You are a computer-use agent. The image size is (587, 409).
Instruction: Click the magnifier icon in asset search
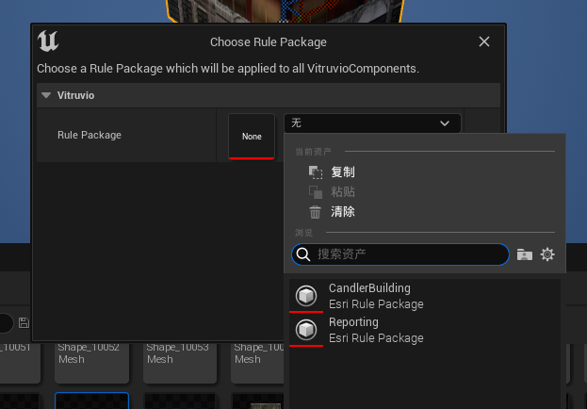[x=302, y=254]
